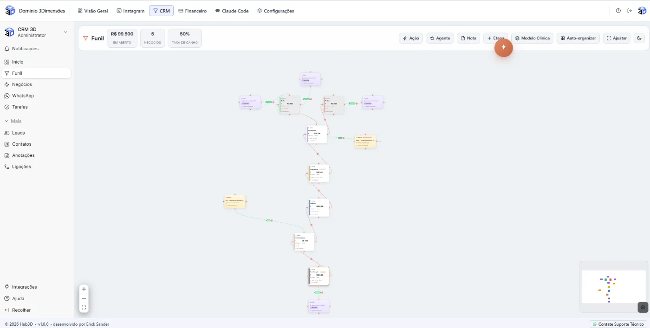650x328 pixels.
Task: Add an Agente node from the toolbar
Action: pyautogui.click(x=440, y=38)
